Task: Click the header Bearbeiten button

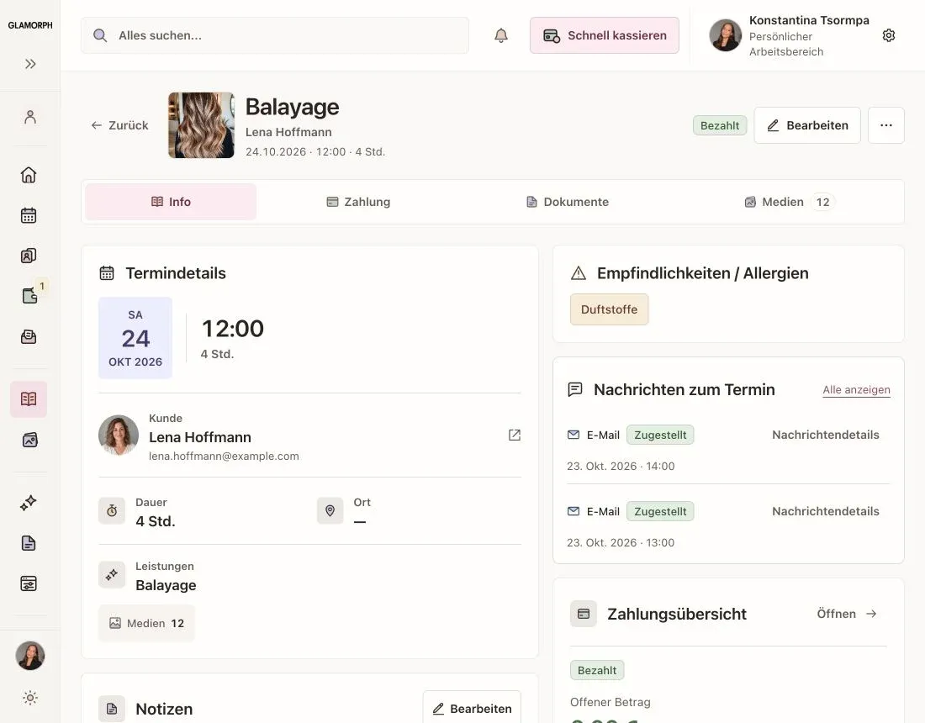Action: (x=807, y=125)
